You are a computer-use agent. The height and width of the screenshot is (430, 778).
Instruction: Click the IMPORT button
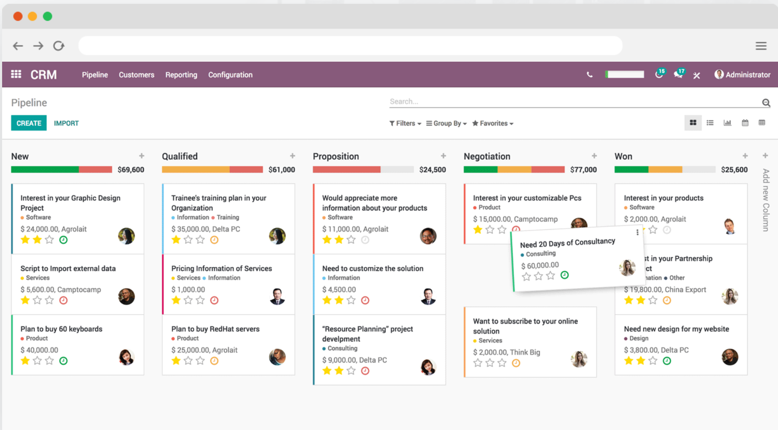66,123
